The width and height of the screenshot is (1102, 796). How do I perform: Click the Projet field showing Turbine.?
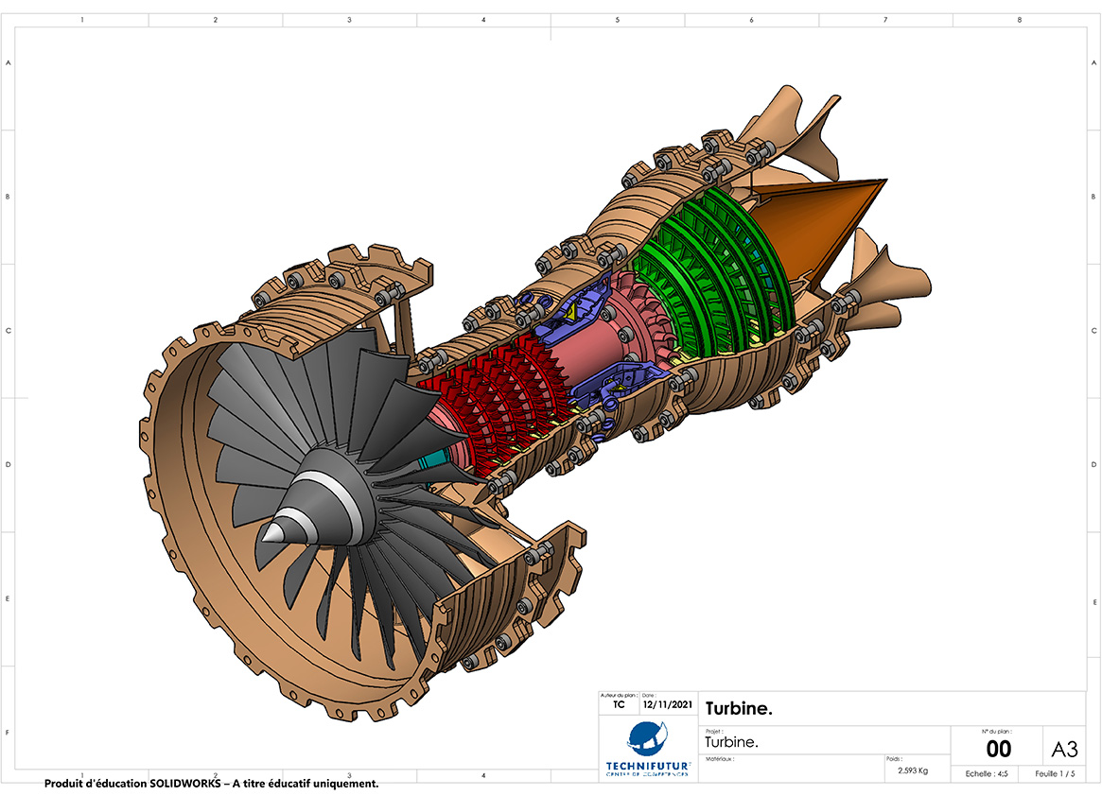731,742
